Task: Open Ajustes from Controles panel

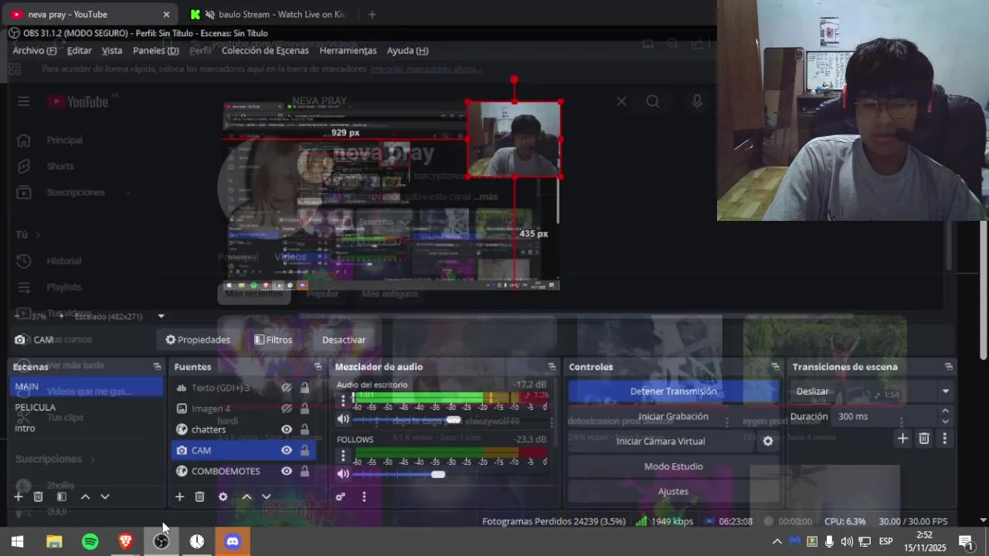Action: 673,491
